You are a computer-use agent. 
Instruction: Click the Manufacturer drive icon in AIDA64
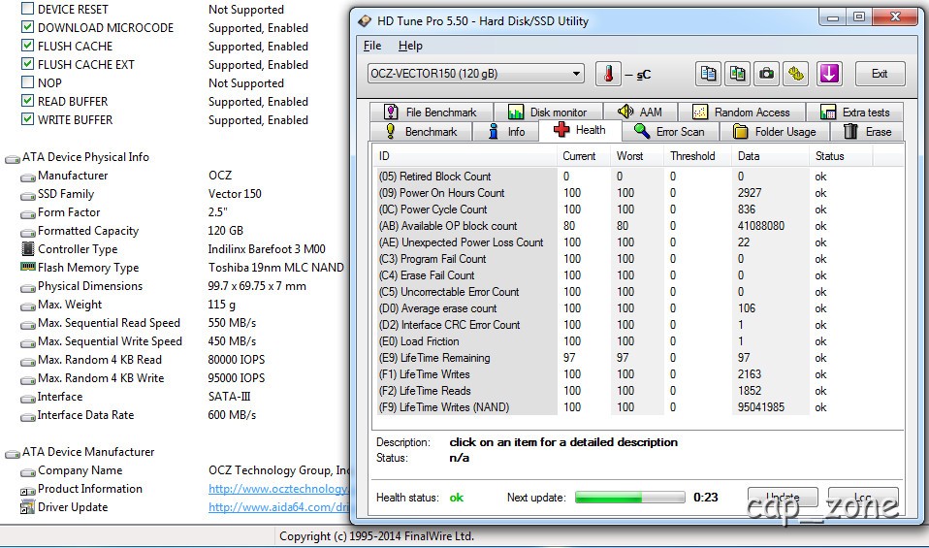coord(28,177)
